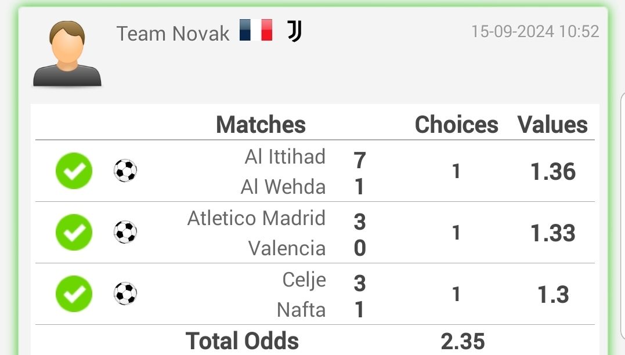Select the soccer ball icon for Celje match
Image resolution: width=625 pixels, height=355 pixels.
point(125,294)
